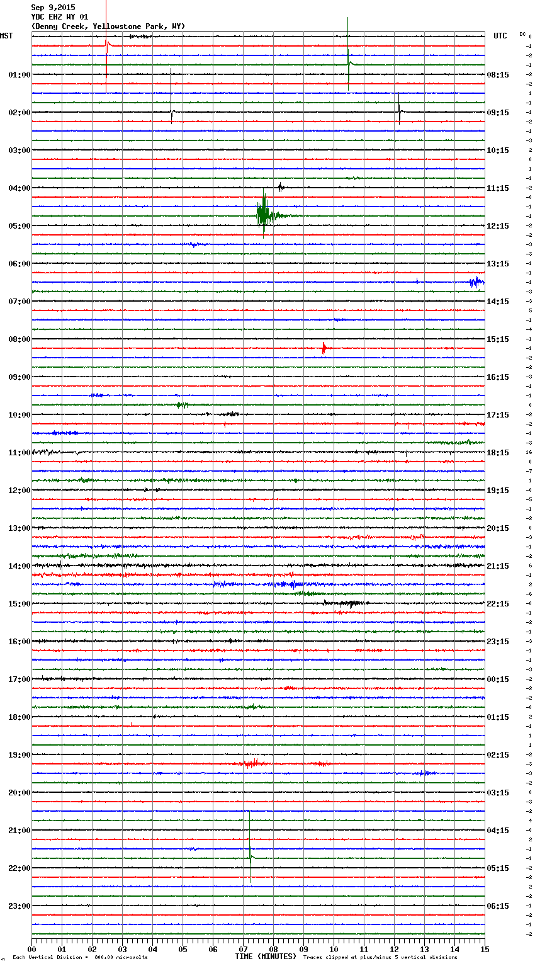Select the 15:00 MST time label
The image size is (535, 966).
20,604
